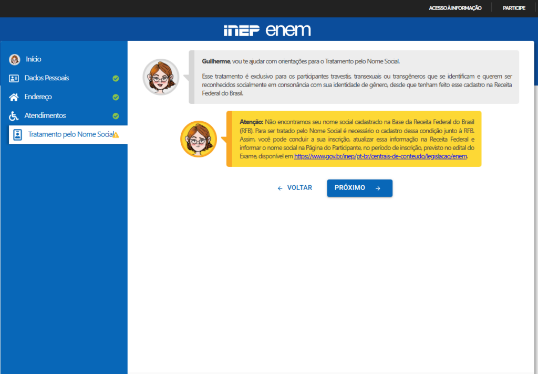The height and width of the screenshot is (374, 538).
Task: Click green checkmark next to Dados Pessoais
Action: click(116, 79)
